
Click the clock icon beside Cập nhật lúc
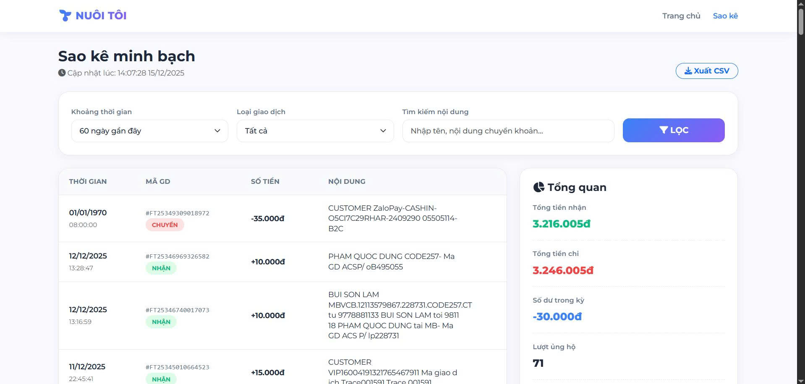click(62, 73)
